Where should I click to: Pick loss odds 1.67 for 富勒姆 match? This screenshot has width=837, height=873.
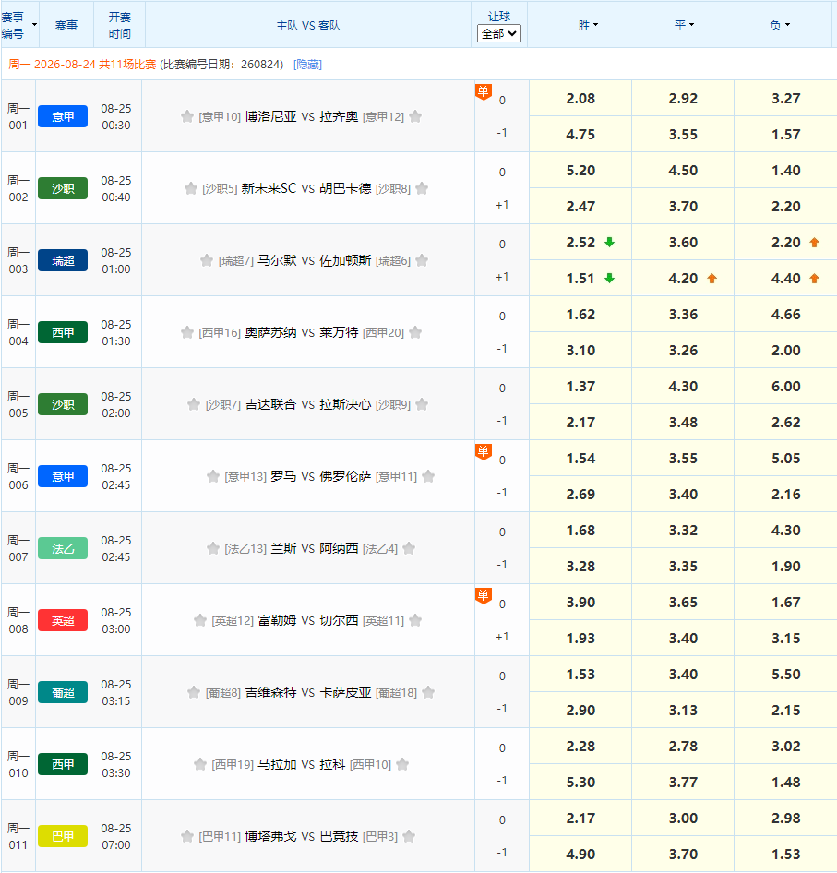(x=785, y=603)
